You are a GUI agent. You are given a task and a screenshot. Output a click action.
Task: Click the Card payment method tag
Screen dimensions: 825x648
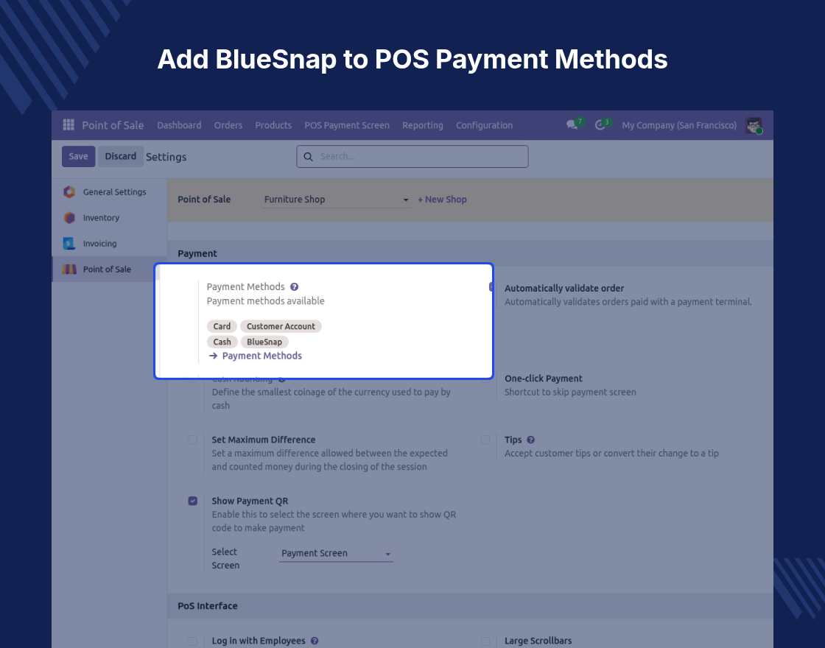(222, 327)
